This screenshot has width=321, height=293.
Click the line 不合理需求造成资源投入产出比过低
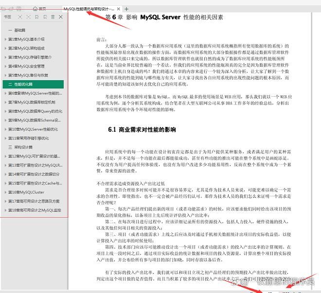131,184
